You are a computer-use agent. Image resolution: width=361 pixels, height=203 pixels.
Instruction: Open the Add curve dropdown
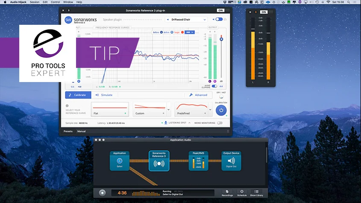coord(190,32)
